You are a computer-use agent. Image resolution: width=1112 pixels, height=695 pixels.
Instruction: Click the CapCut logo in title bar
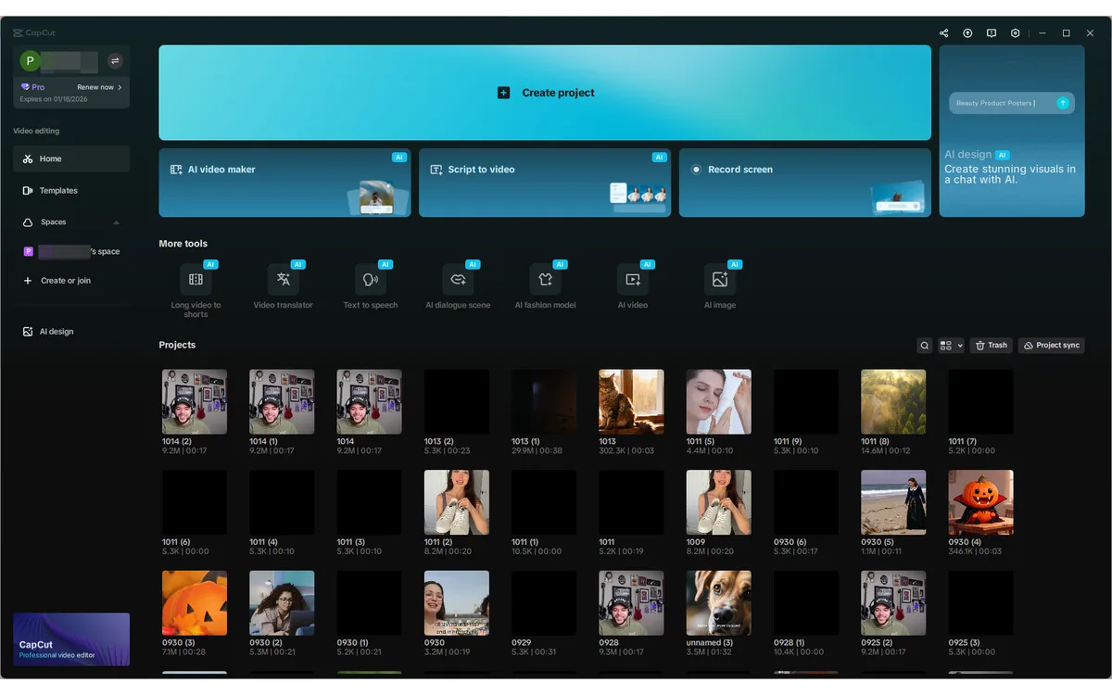pos(34,33)
